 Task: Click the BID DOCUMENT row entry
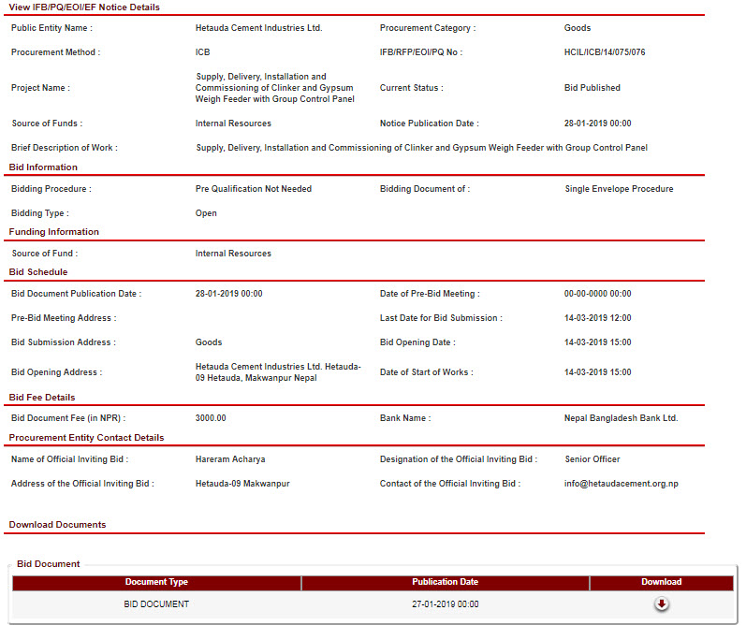pyautogui.click(x=156, y=604)
